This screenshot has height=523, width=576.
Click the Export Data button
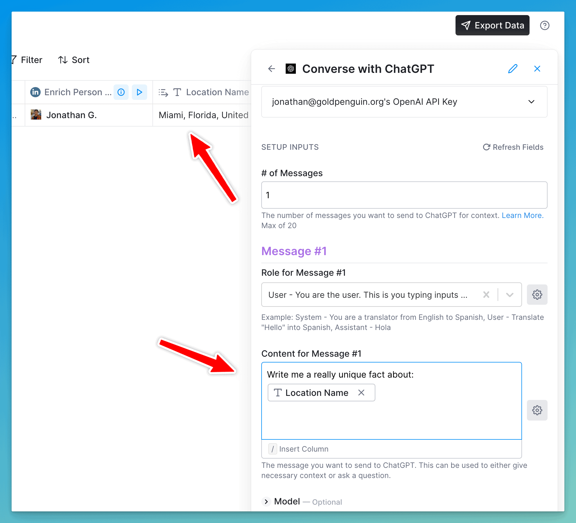click(492, 26)
